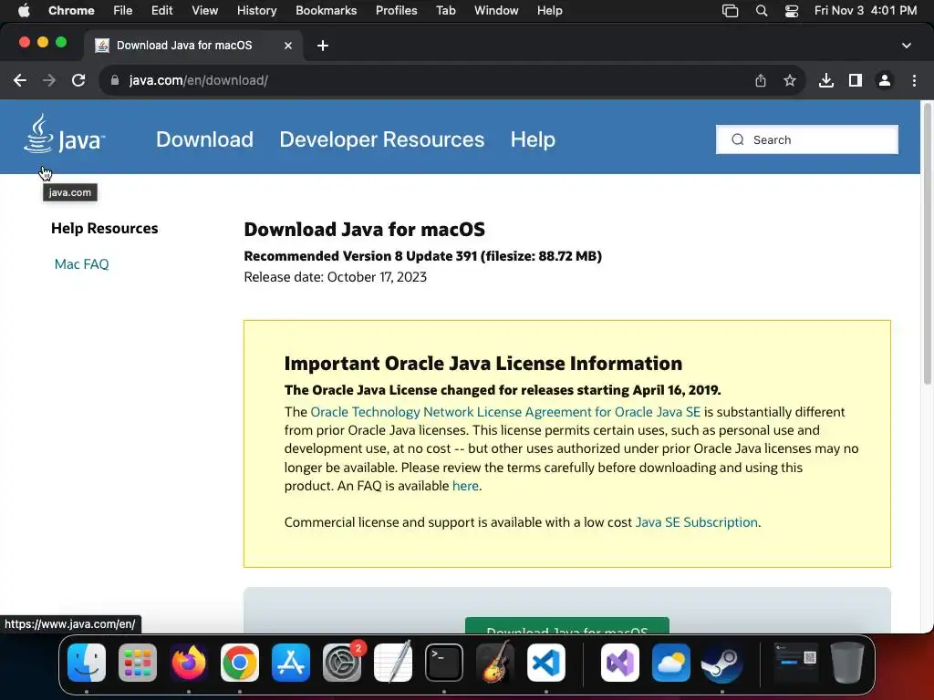Open Control Center in the menu bar
934x700 pixels.
tap(791, 10)
